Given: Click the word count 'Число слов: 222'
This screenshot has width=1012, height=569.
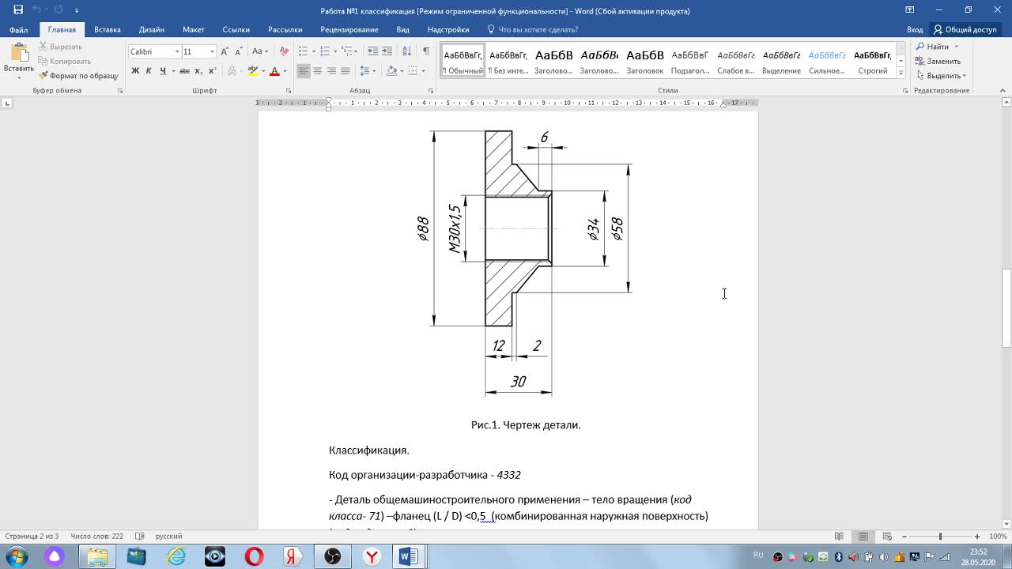Looking at the screenshot, I should pyautogui.click(x=96, y=537).
